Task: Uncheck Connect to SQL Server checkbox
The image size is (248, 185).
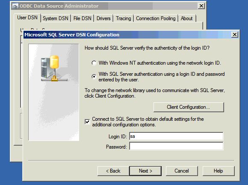Action: 87,122
